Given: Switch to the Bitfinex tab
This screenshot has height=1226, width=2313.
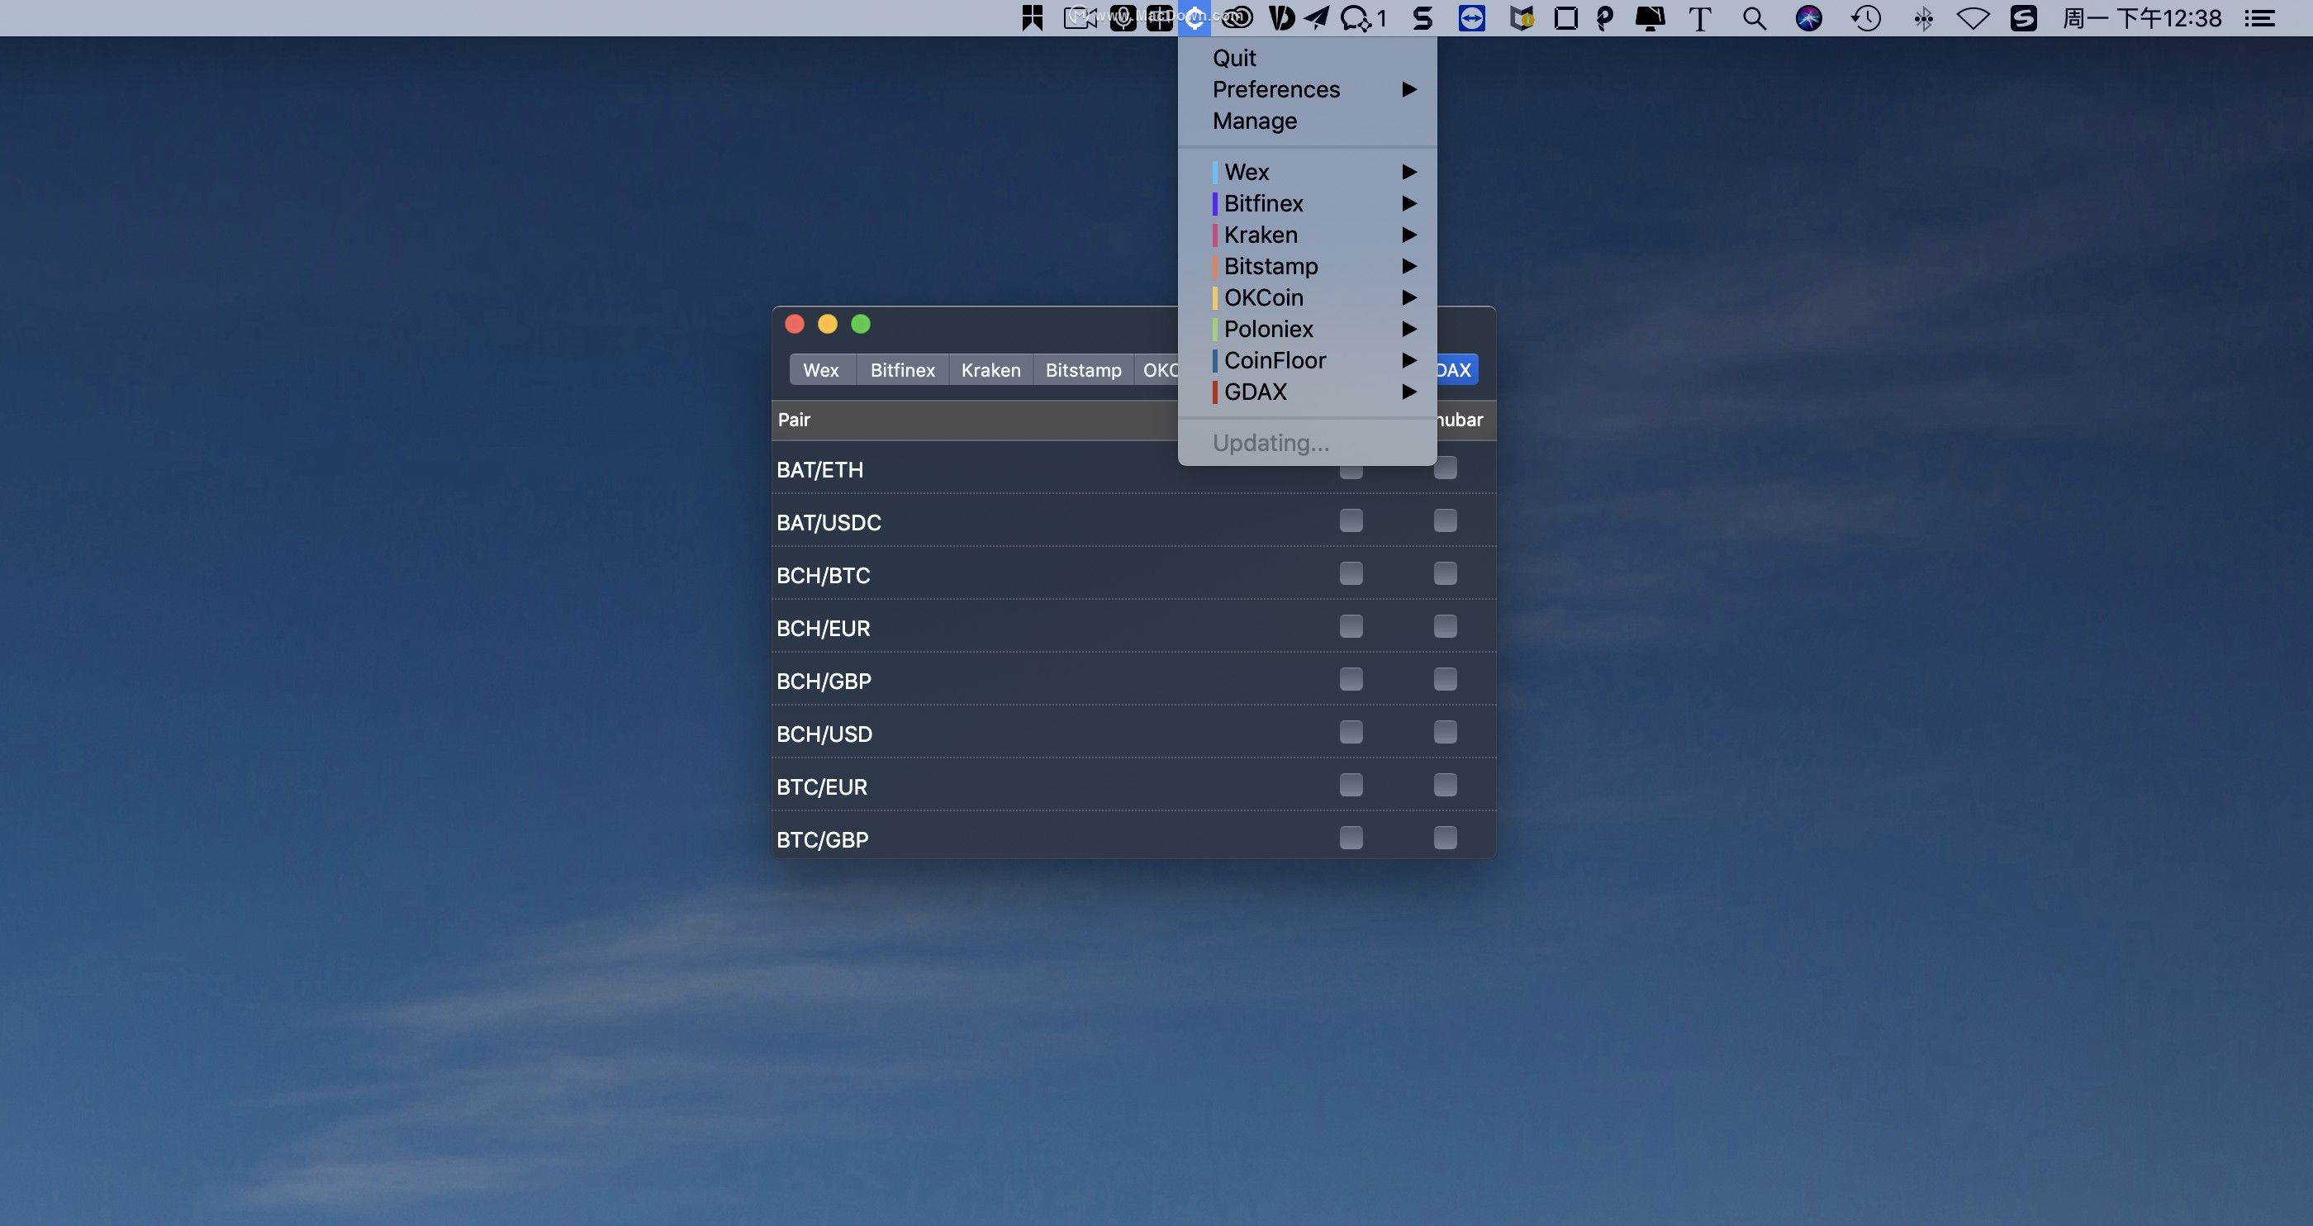Looking at the screenshot, I should pyautogui.click(x=902, y=370).
